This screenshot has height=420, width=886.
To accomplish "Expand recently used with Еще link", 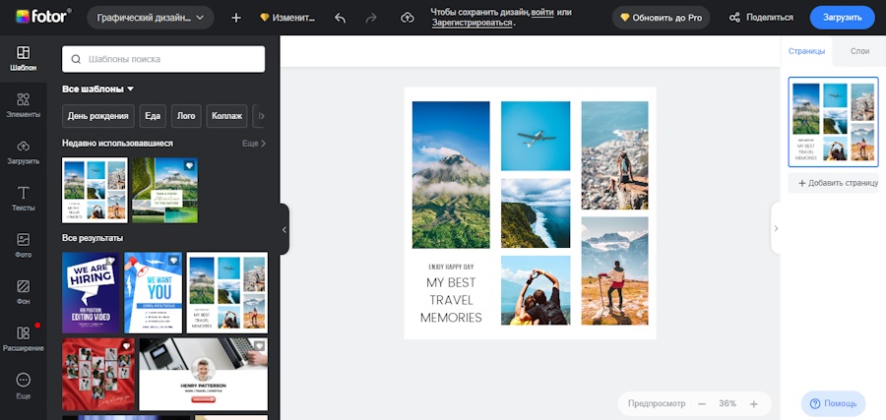I will click(x=254, y=144).
